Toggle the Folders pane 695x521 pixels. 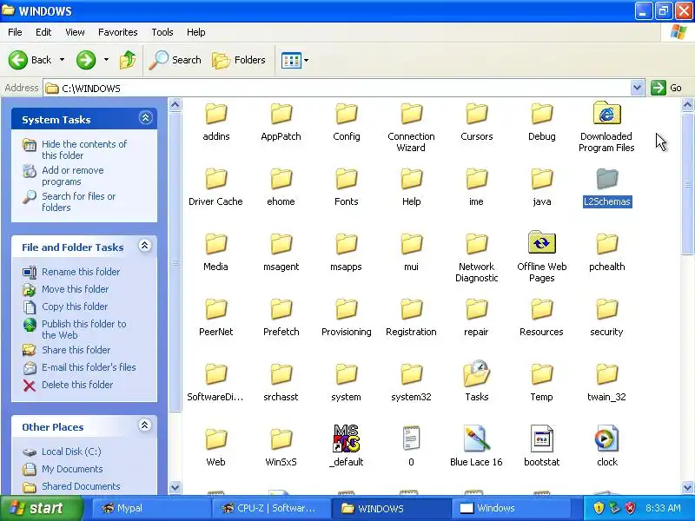pos(239,60)
